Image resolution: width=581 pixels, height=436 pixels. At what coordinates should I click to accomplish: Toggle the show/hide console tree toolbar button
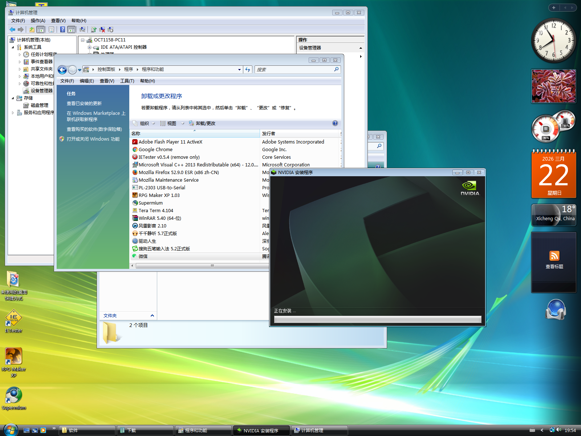tap(41, 29)
